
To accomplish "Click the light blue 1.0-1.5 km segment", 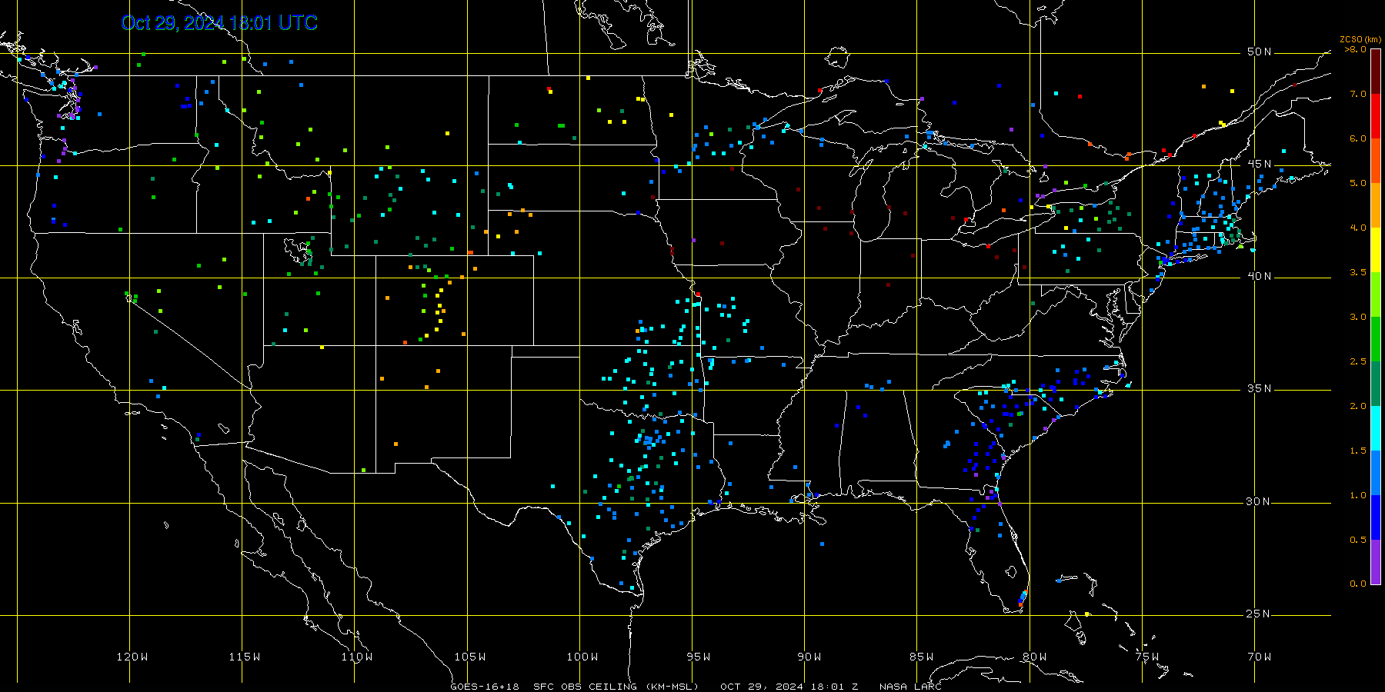I will pyautogui.click(x=1376, y=473).
